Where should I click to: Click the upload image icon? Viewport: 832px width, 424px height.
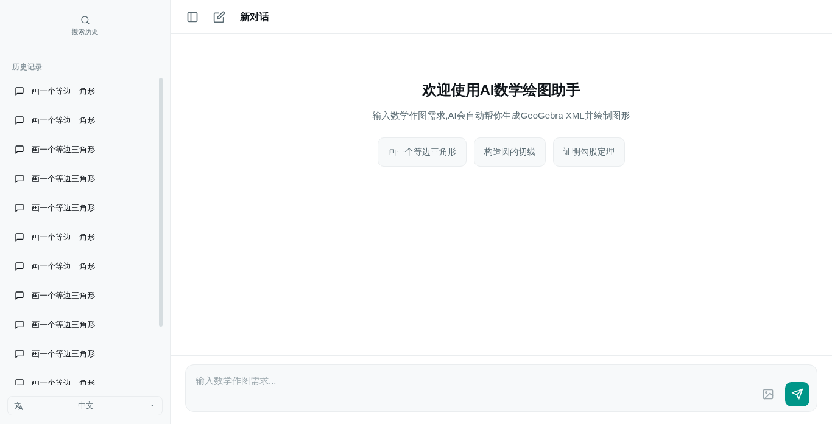coord(768,394)
